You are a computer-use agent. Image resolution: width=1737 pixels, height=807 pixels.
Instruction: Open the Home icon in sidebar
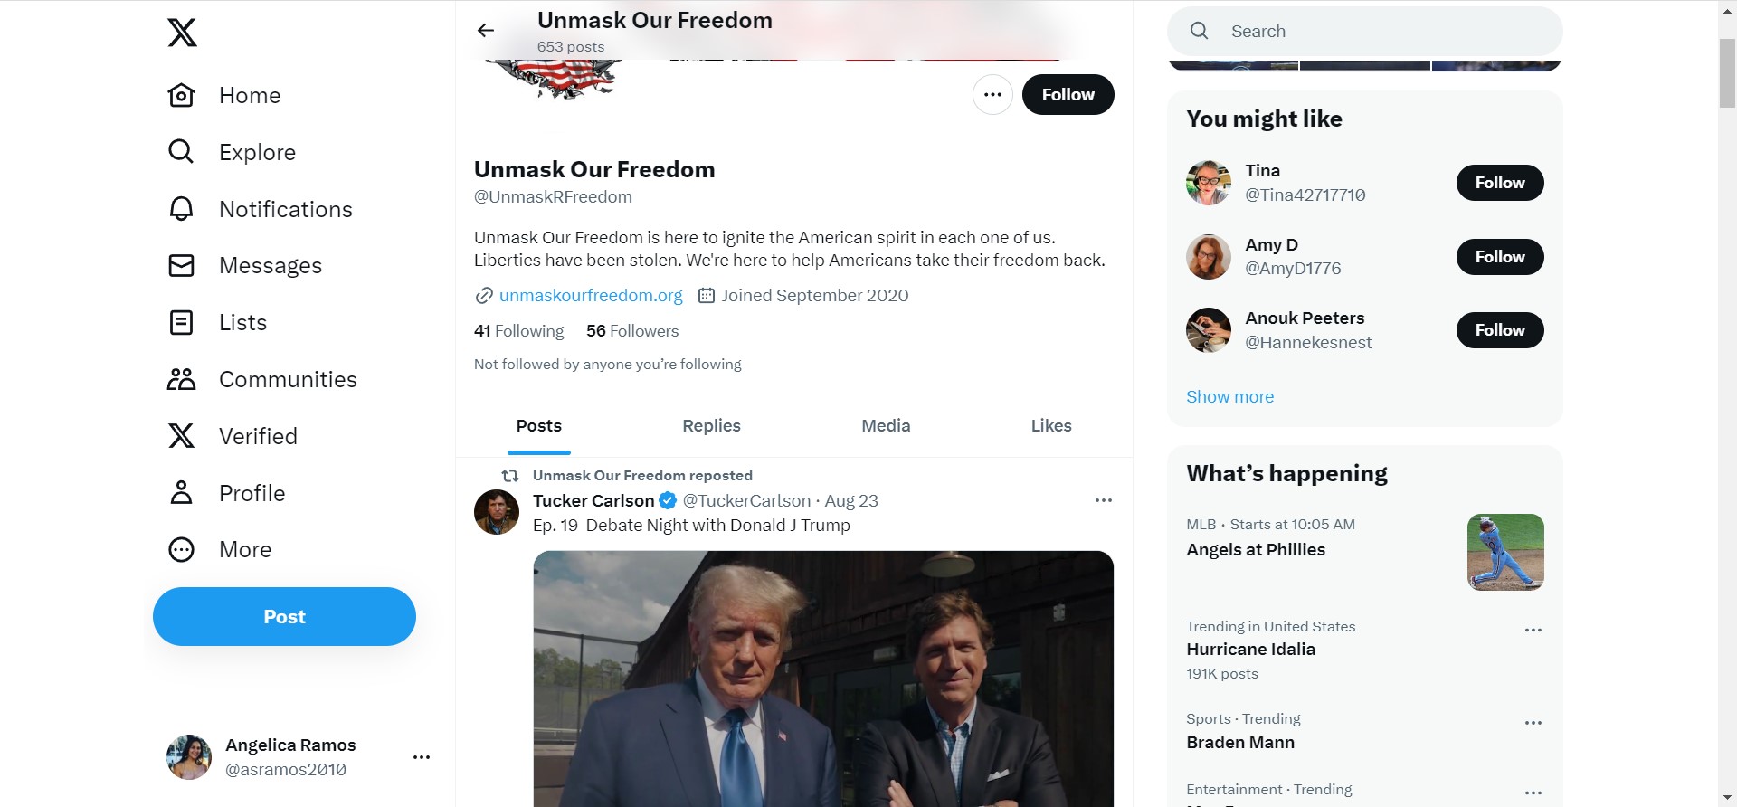click(181, 95)
